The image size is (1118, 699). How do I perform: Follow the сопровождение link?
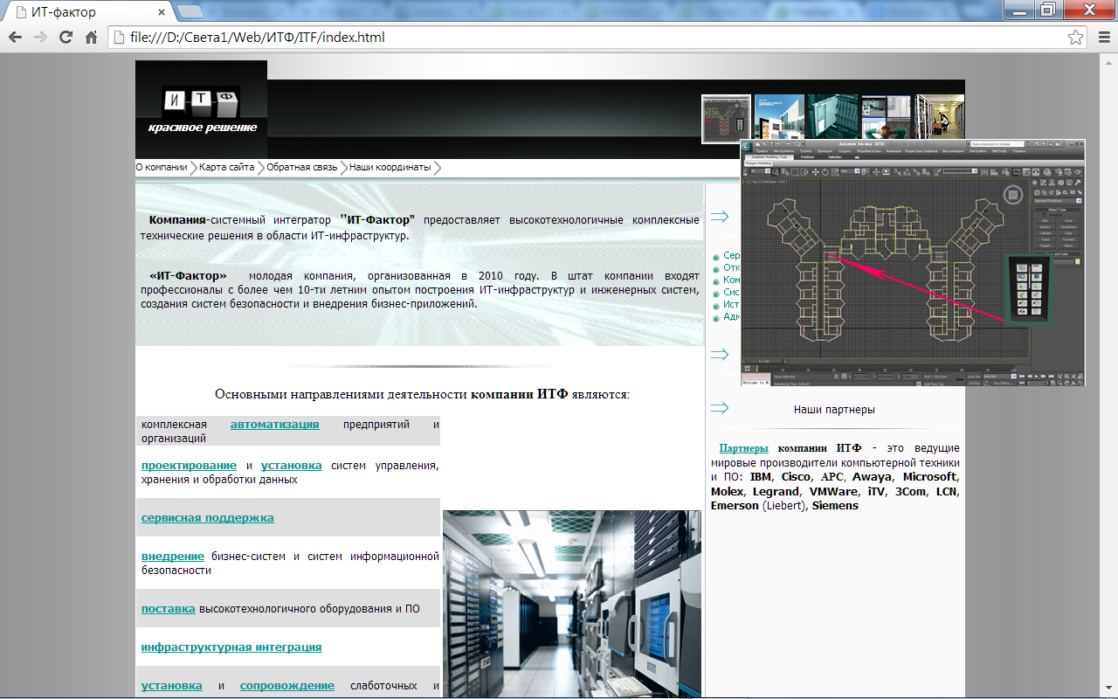point(287,686)
